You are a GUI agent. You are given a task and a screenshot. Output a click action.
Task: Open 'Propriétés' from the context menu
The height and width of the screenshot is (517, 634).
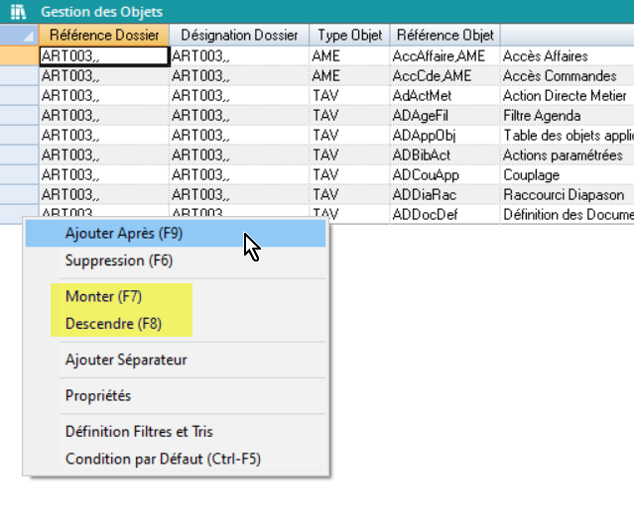[98, 395]
